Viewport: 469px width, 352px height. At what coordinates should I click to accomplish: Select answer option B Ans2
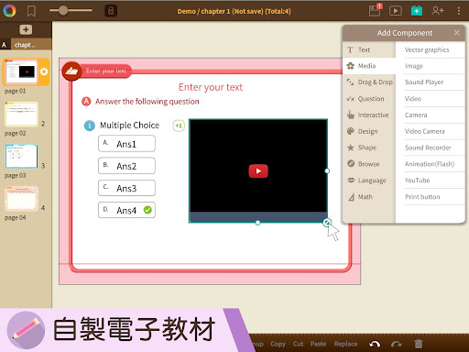tap(126, 166)
